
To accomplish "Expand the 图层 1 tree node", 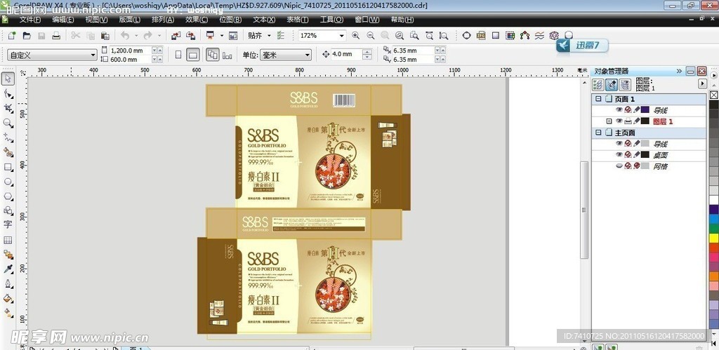I will (x=609, y=121).
